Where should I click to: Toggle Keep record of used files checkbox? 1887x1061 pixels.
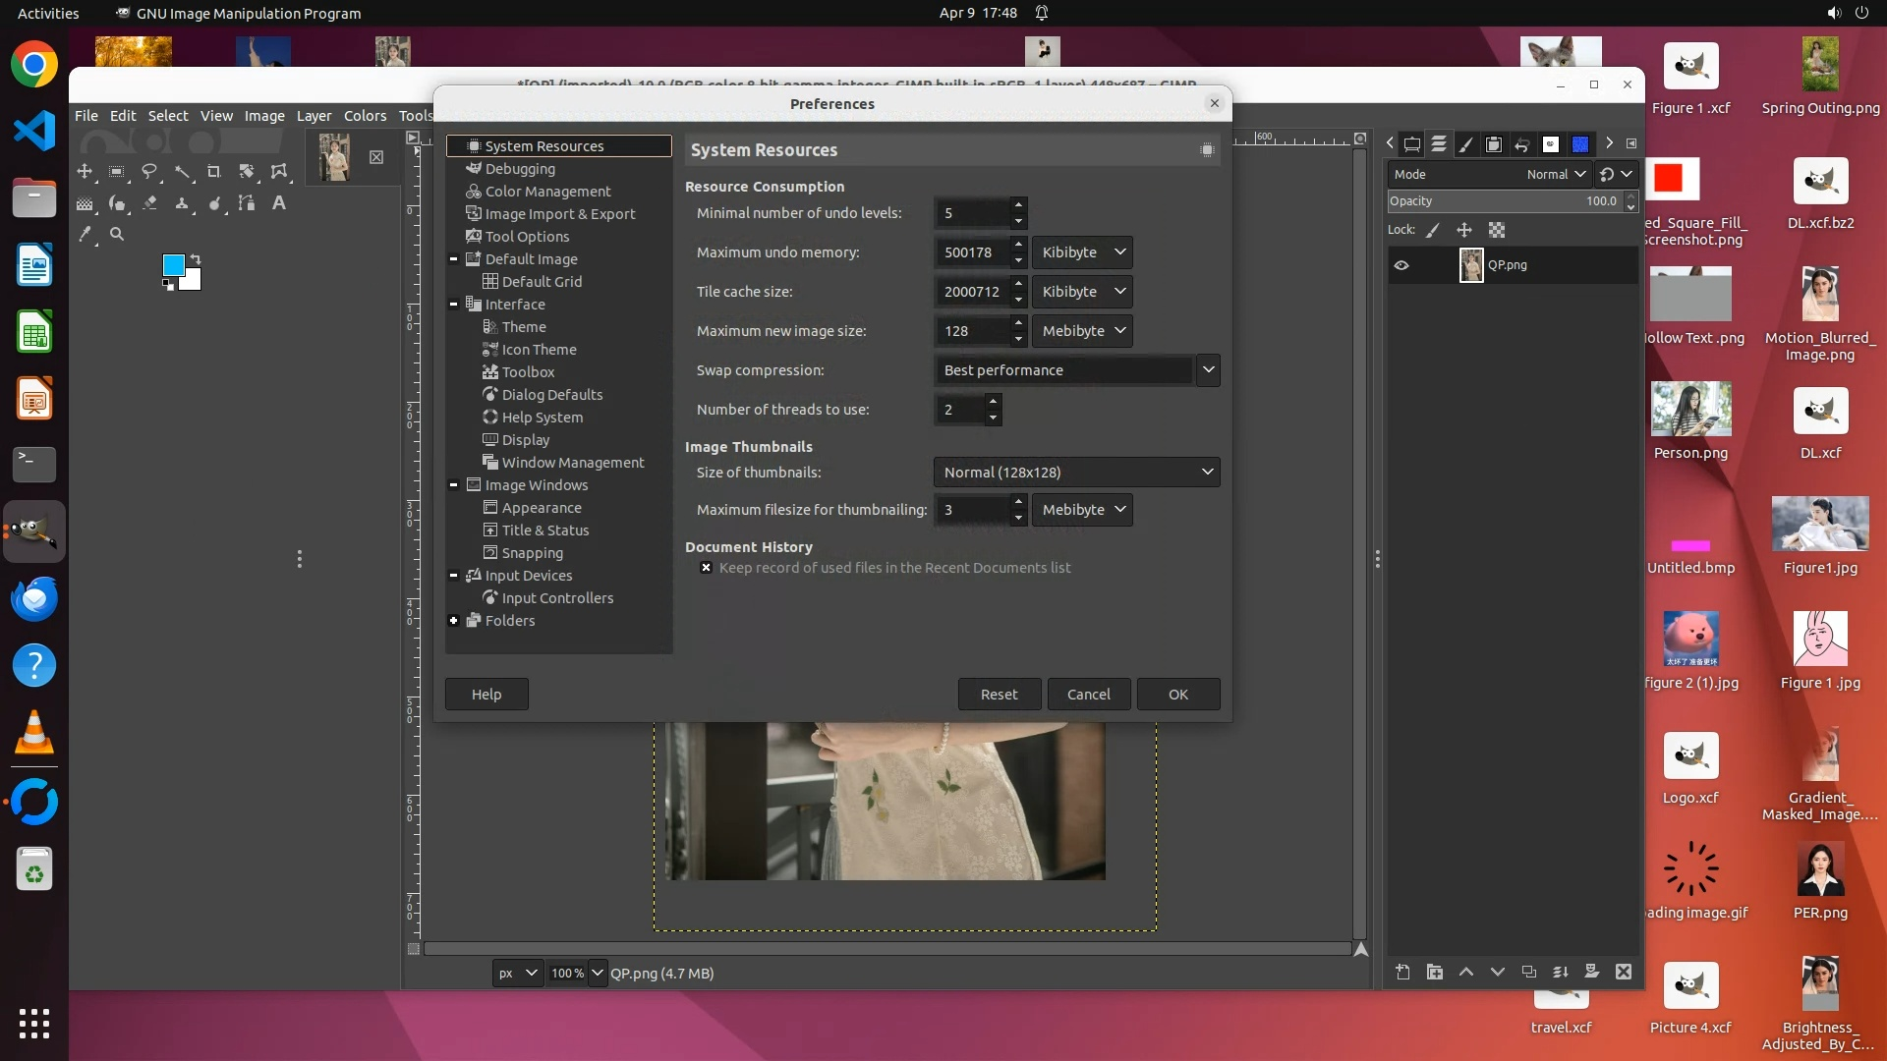(x=706, y=568)
